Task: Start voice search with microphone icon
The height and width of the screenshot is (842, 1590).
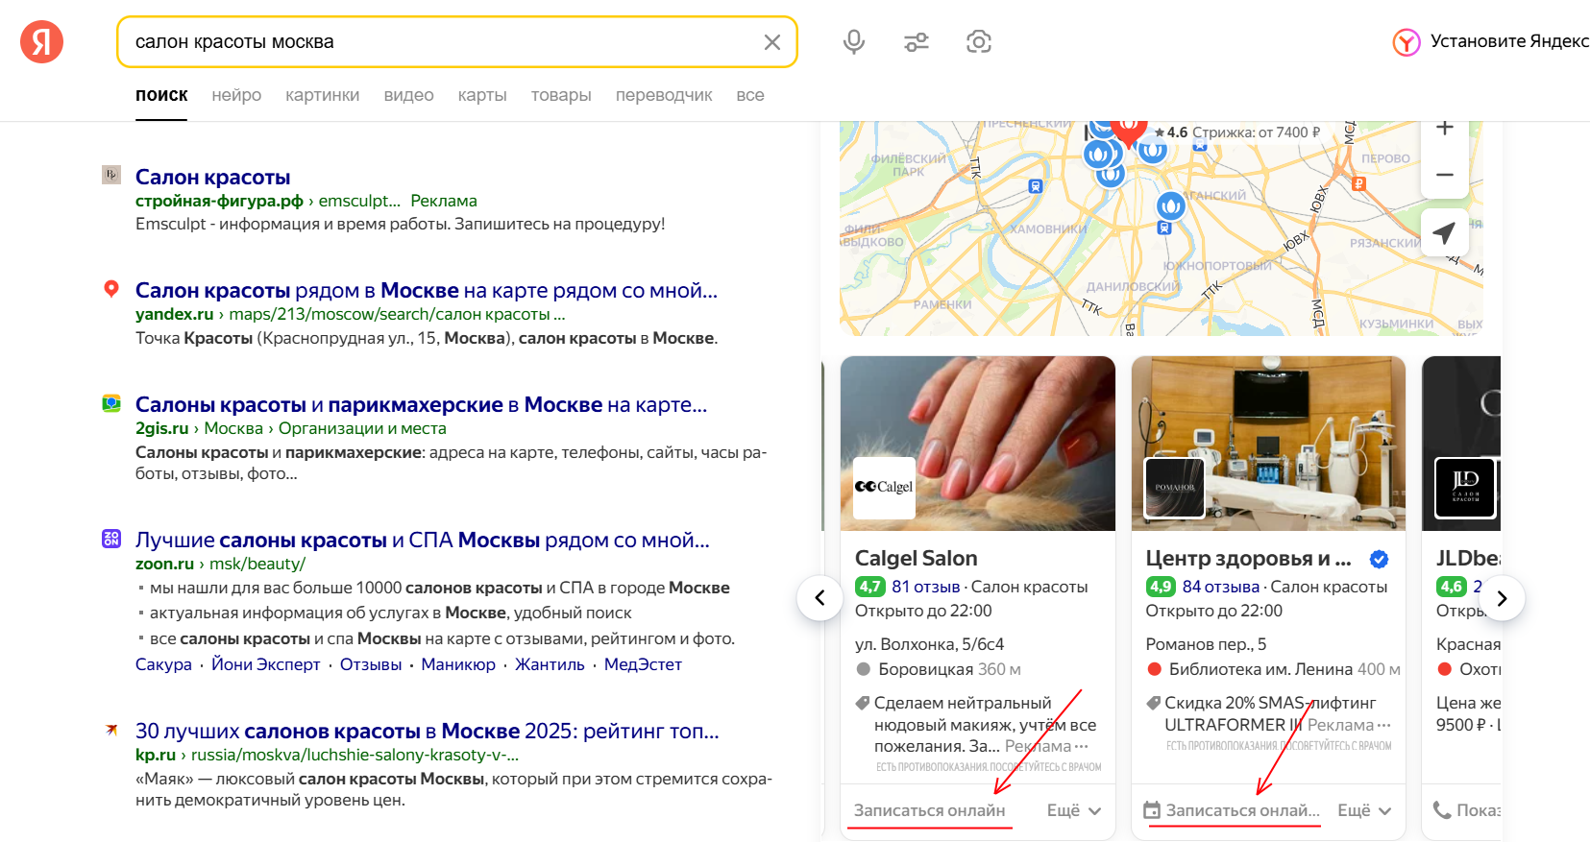Action: click(x=854, y=42)
